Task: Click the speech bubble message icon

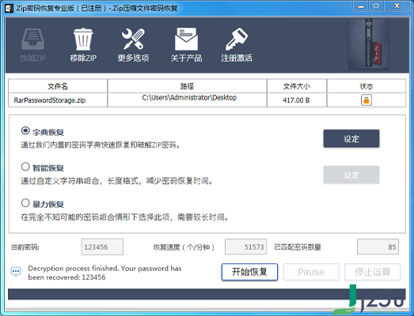Action: coord(16,272)
